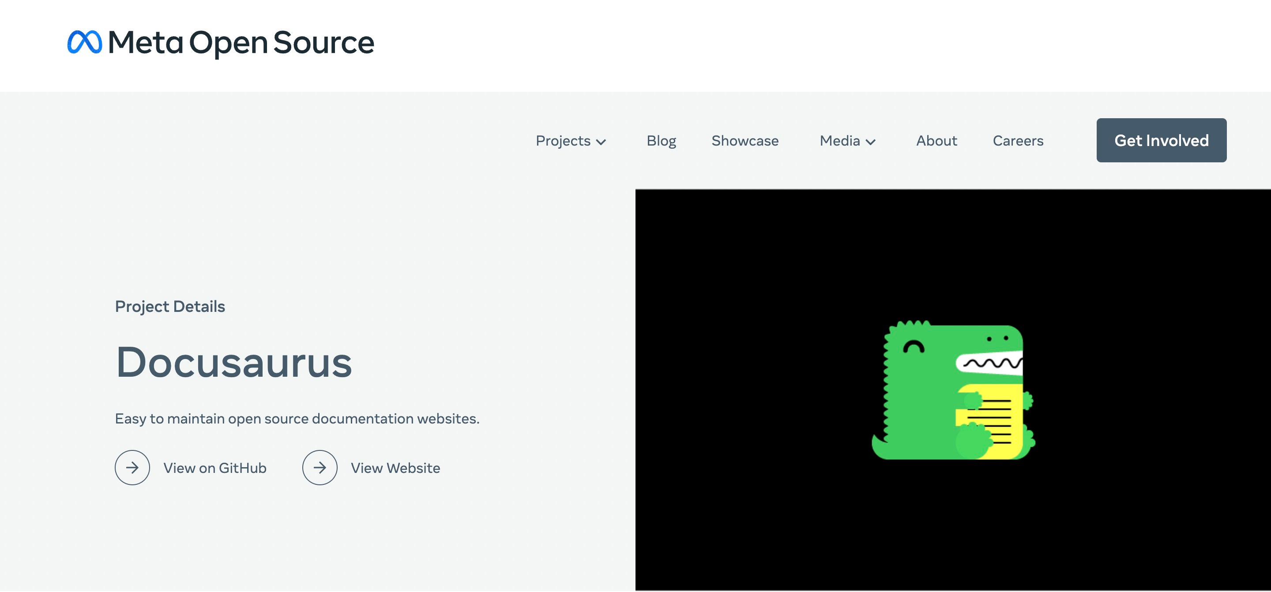Image resolution: width=1271 pixels, height=592 pixels.
Task: Open the Careers page
Action: (x=1018, y=141)
